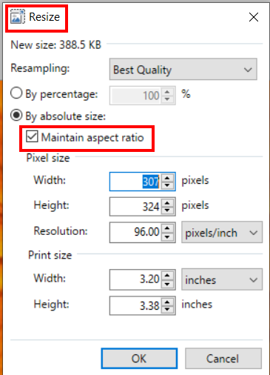Click the Cancel button
The height and width of the screenshot is (375, 270).
pyautogui.click(x=223, y=359)
